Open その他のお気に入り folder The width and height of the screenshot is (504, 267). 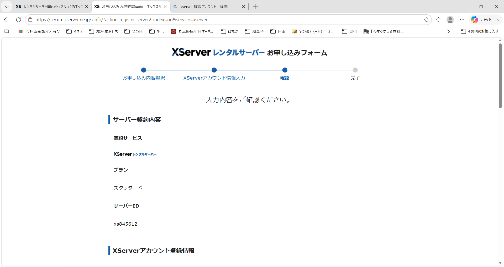(479, 31)
